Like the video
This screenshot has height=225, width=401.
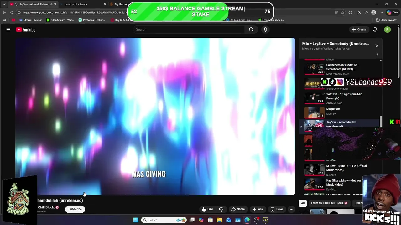207,209
